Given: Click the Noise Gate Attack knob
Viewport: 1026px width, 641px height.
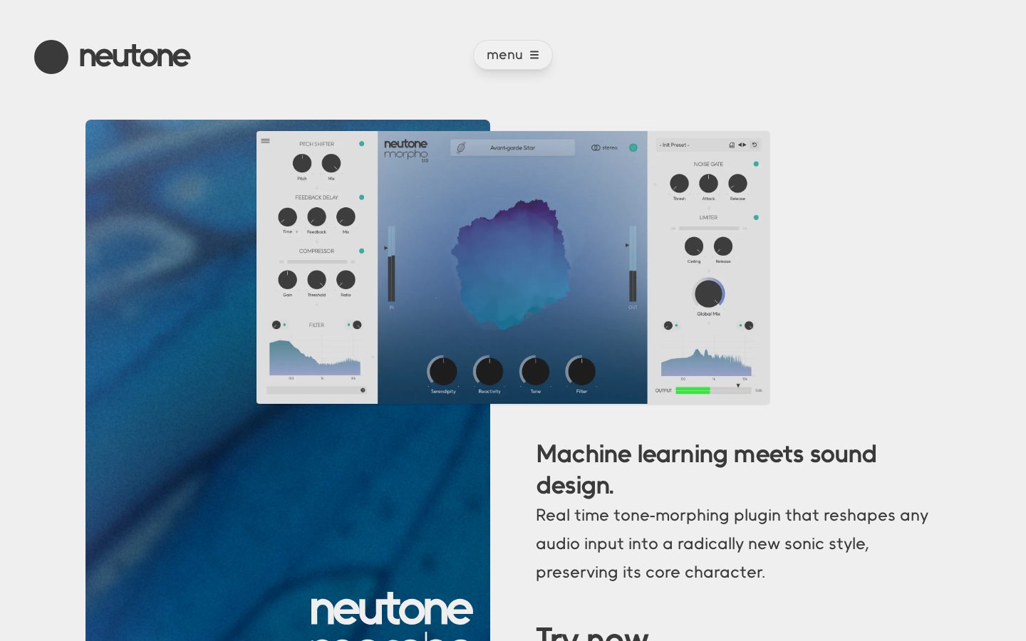Looking at the screenshot, I should coord(708,184).
